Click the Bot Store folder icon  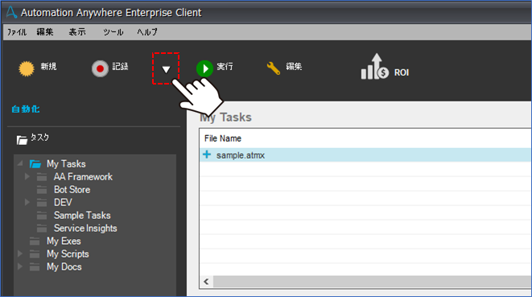point(42,189)
